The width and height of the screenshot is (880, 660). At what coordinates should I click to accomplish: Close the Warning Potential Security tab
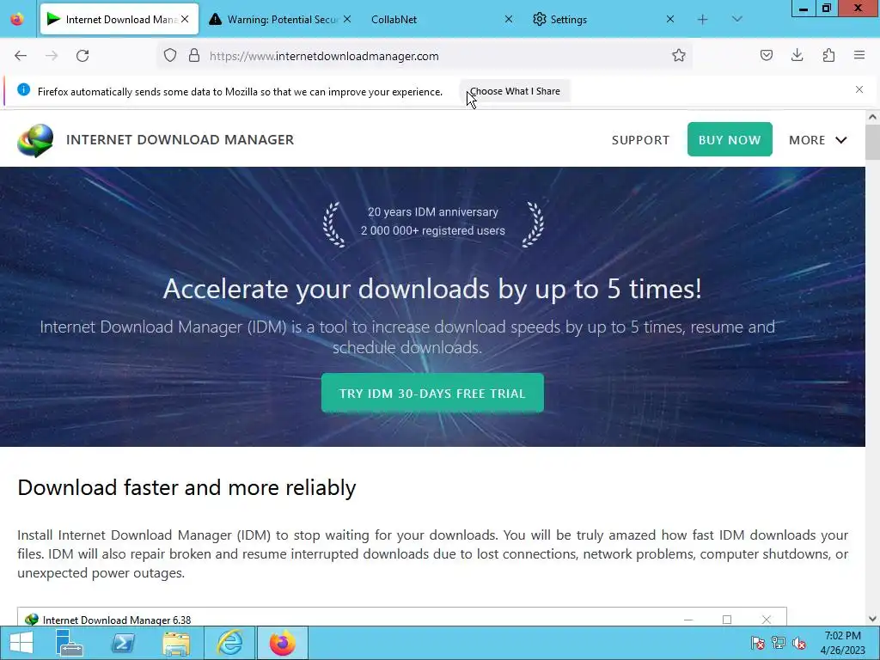click(x=347, y=20)
